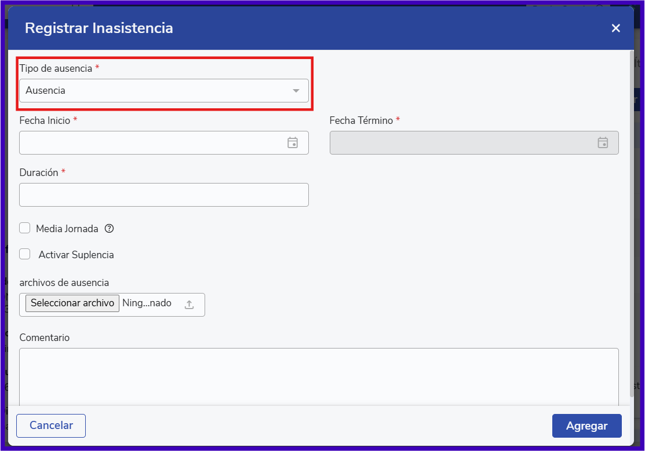Click the upload arrow icon for files

189,305
